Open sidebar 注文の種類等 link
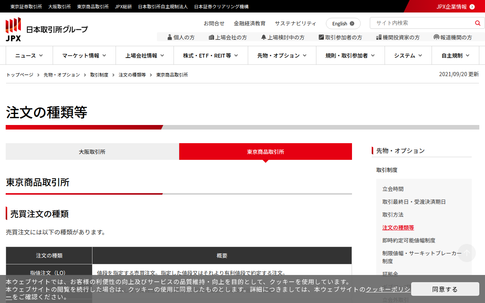 (x=398, y=228)
